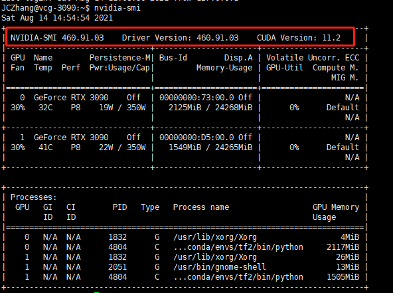393x293 pixels.
Task: Select the 'GPU Memory' column header
Action: click(336, 207)
